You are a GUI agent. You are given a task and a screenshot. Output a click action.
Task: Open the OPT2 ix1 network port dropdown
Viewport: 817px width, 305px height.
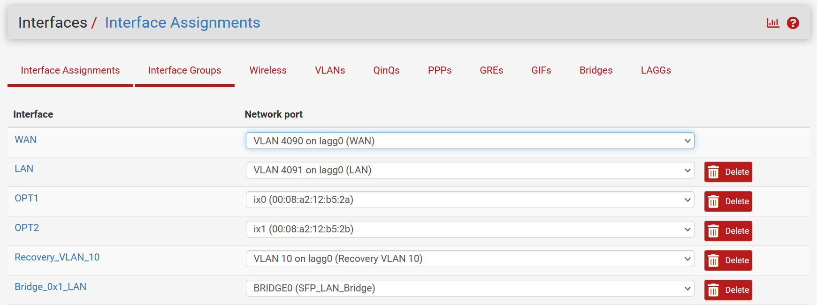tap(470, 229)
